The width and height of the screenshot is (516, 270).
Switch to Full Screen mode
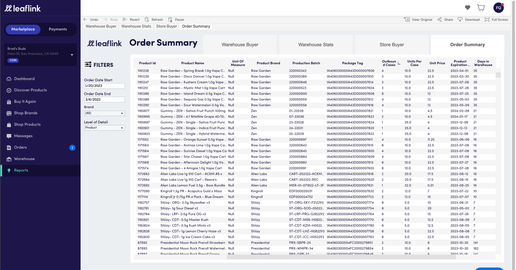pos(496,20)
